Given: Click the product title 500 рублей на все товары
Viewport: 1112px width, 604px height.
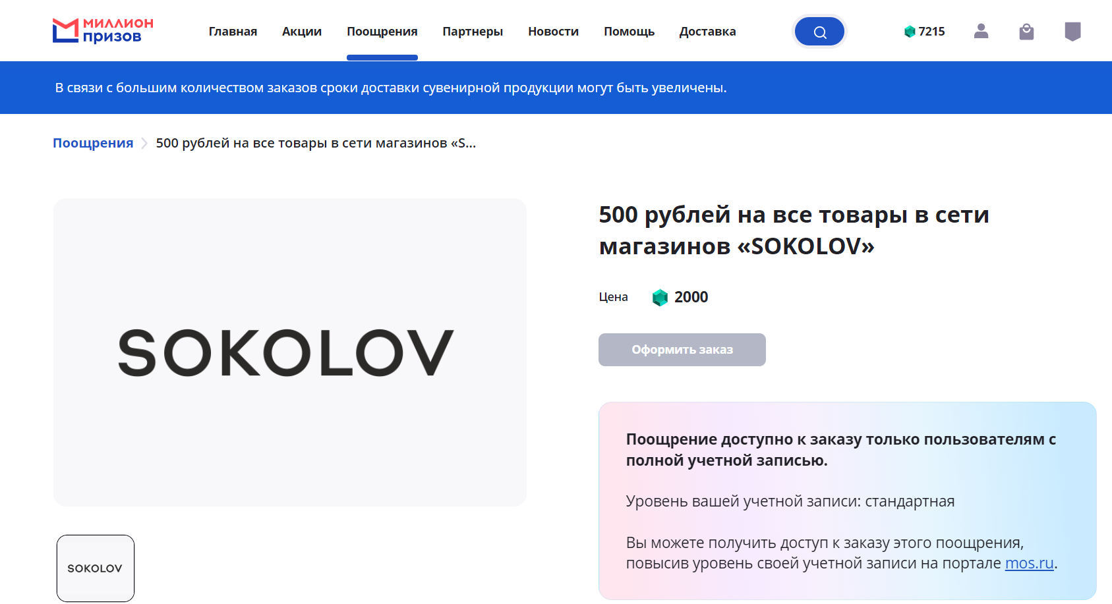Looking at the screenshot, I should point(794,230).
